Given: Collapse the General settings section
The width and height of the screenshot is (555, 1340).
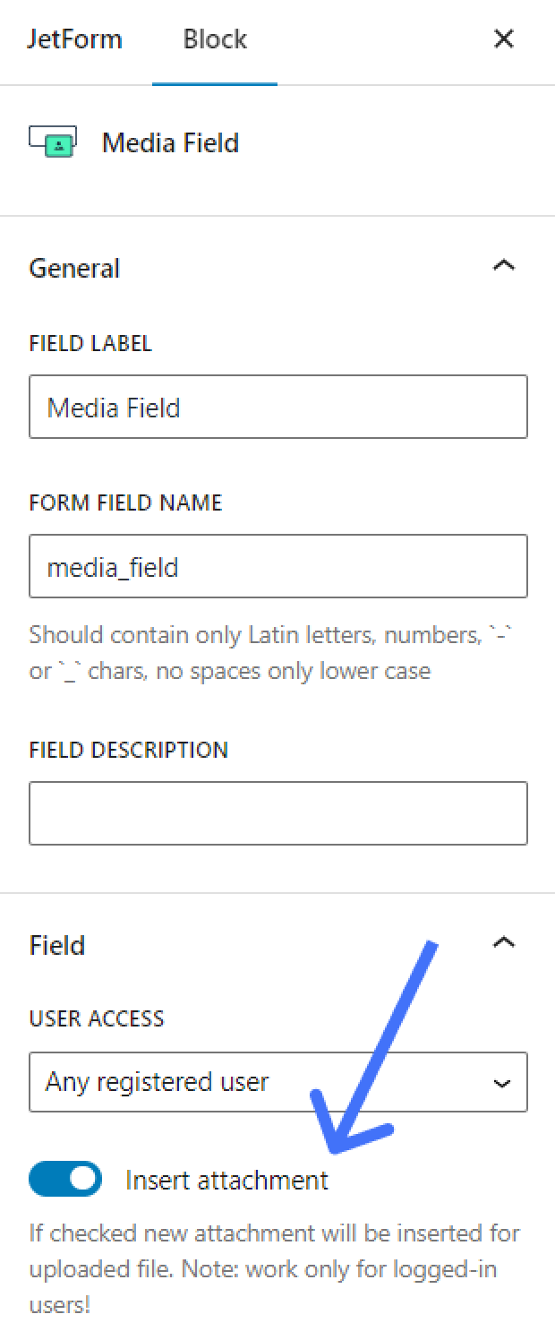Looking at the screenshot, I should 506,264.
